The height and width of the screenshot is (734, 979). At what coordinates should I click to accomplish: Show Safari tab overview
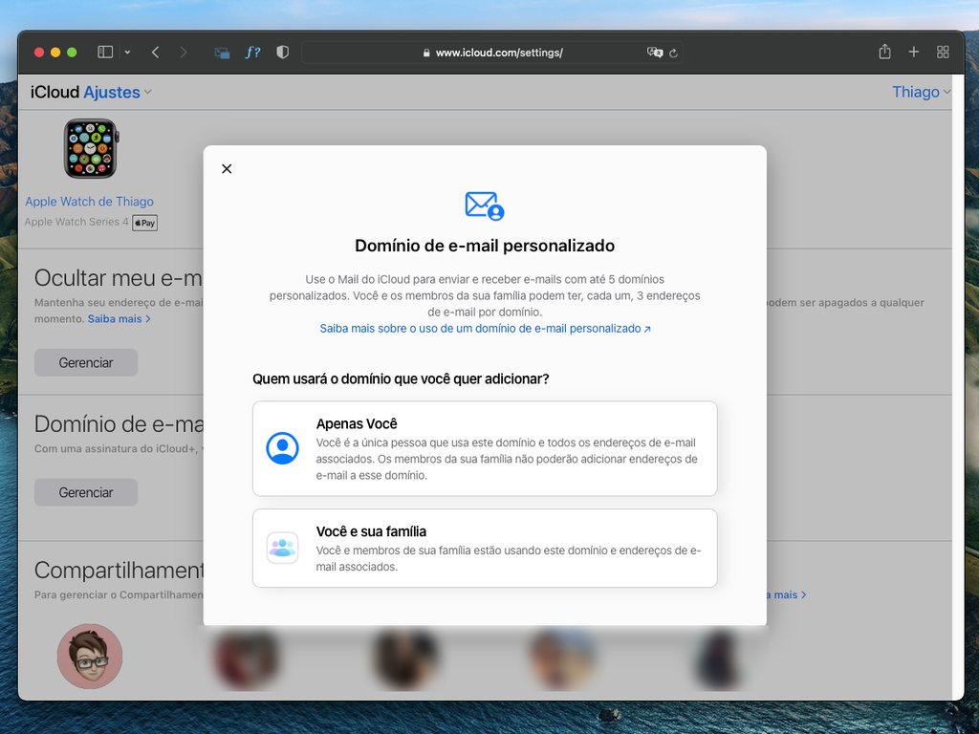point(943,53)
